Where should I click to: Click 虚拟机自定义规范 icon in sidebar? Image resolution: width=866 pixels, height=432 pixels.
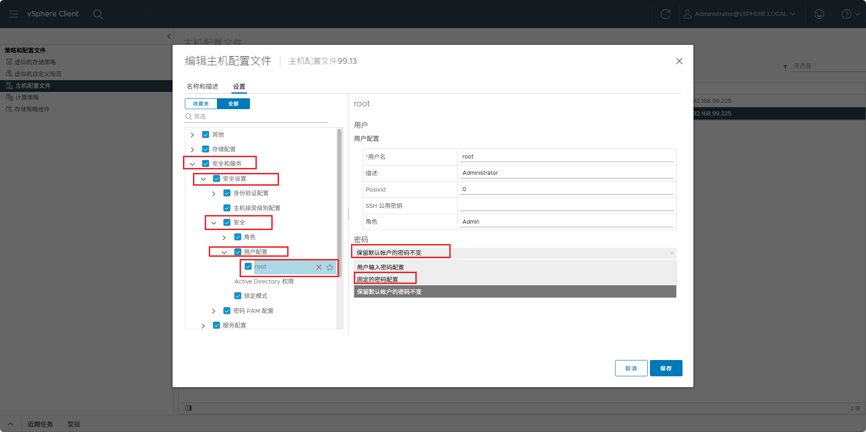[9, 73]
